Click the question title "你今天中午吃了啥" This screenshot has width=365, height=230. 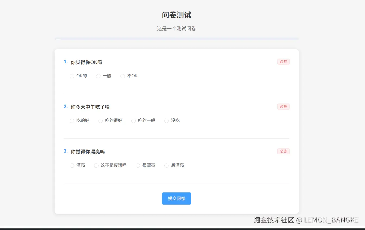[x=90, y=107]
